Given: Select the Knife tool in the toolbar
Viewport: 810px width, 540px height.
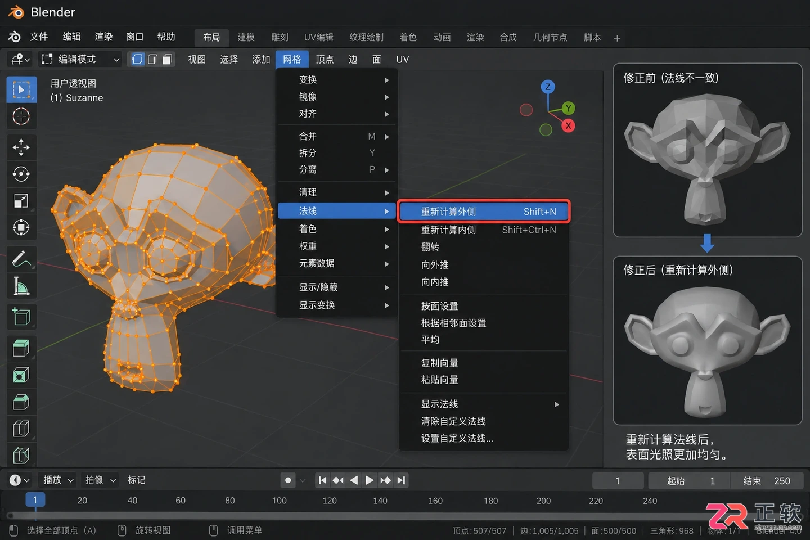Looking at the screenshot, I should (21, 454).
